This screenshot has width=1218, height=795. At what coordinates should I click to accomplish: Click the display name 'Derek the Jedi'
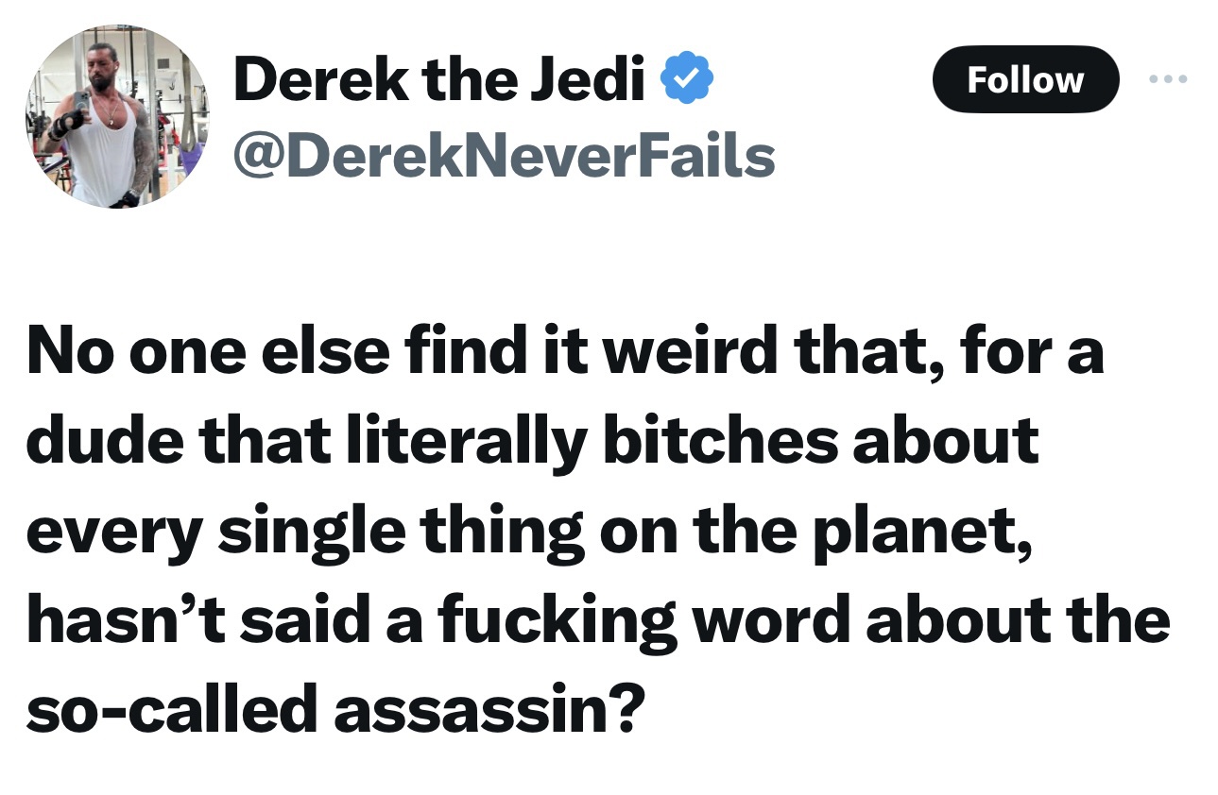pos(438,81)
